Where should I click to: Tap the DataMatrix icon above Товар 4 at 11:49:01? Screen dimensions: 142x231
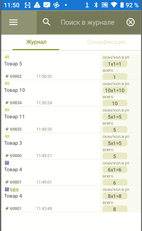pos(7,163)
